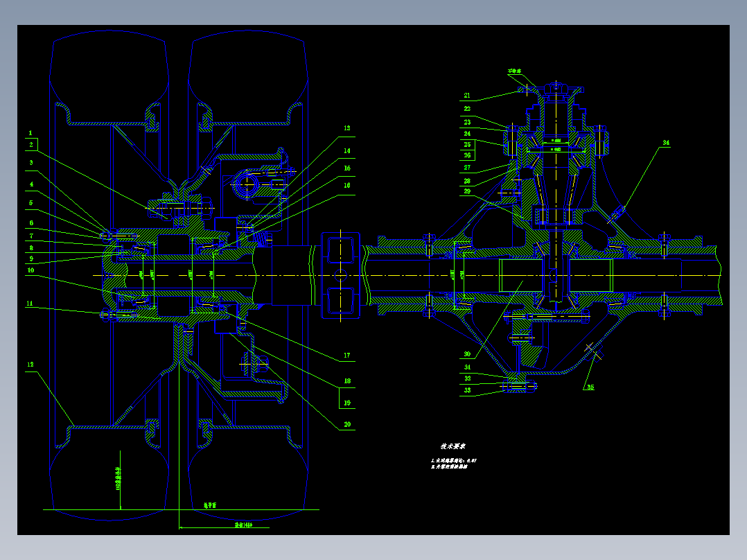Select part callout number 32
The height and width of the screenshot is (560, 747).
[467, 378]
